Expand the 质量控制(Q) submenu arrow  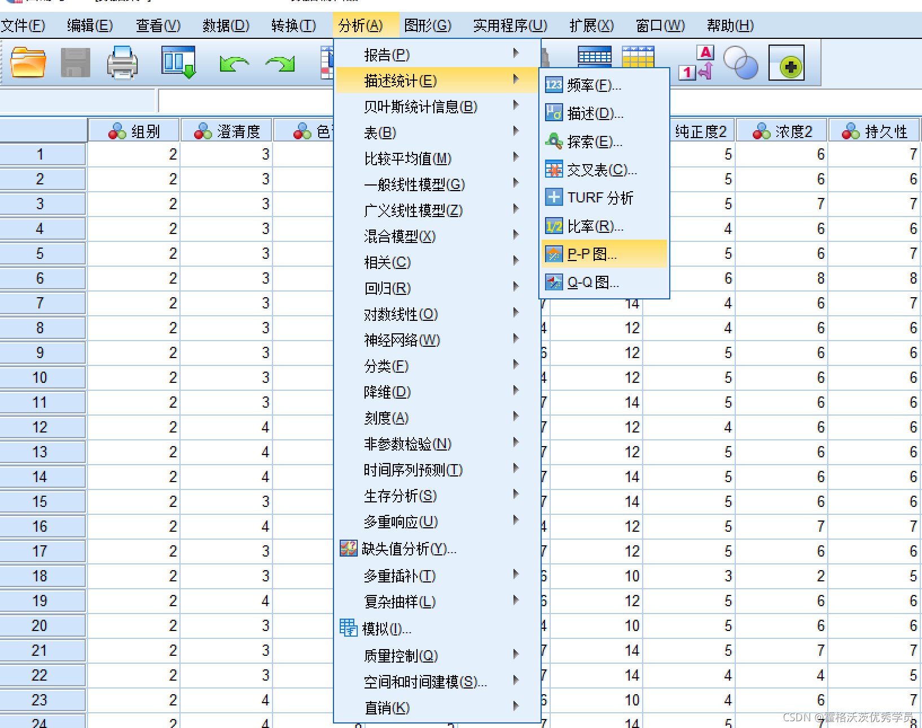[516, 655]
